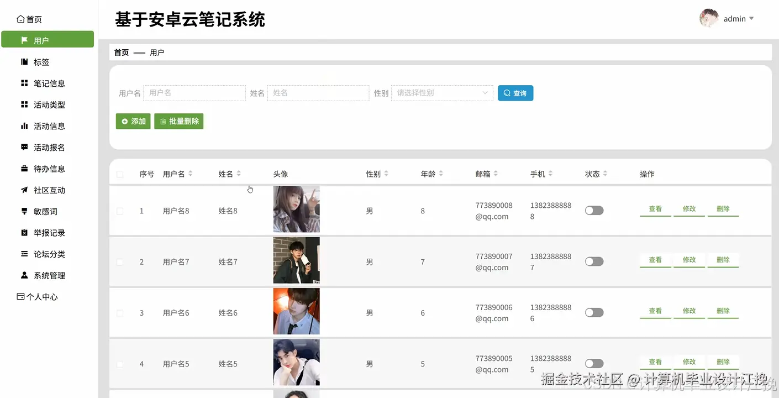Click into the 姓名 search field
779x398 pixels.
318,93
